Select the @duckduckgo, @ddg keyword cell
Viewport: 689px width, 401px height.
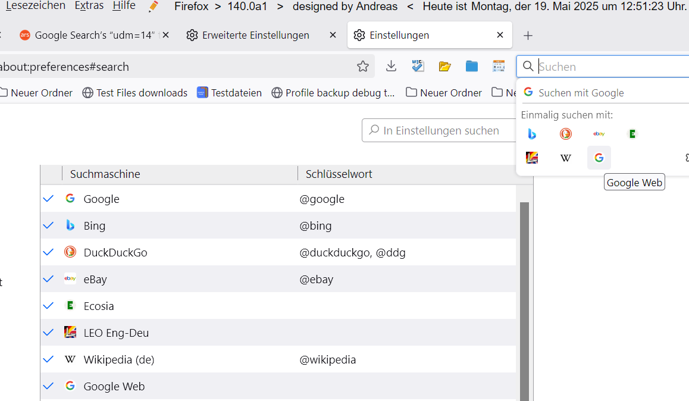coord(352,252)
